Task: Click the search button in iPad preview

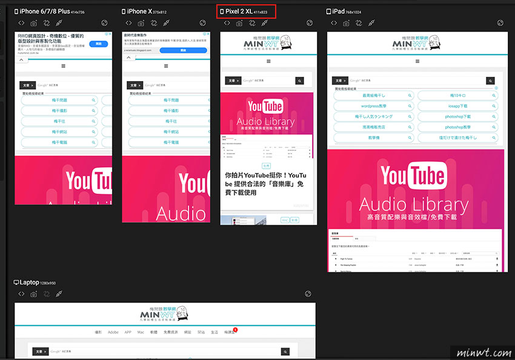Action: pos(490,80)
